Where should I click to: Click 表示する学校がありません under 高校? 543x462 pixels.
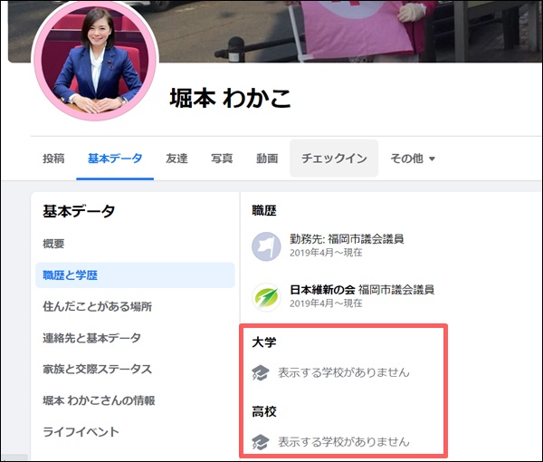coord(344,442)
